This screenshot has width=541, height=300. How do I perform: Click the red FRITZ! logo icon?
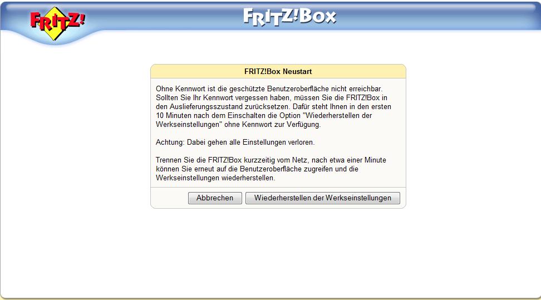(57, 23)
